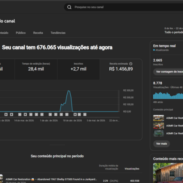Click 'Seu conteúdo principal no período' heading
This screenshot has width=183, height=183.
(57, 156)
